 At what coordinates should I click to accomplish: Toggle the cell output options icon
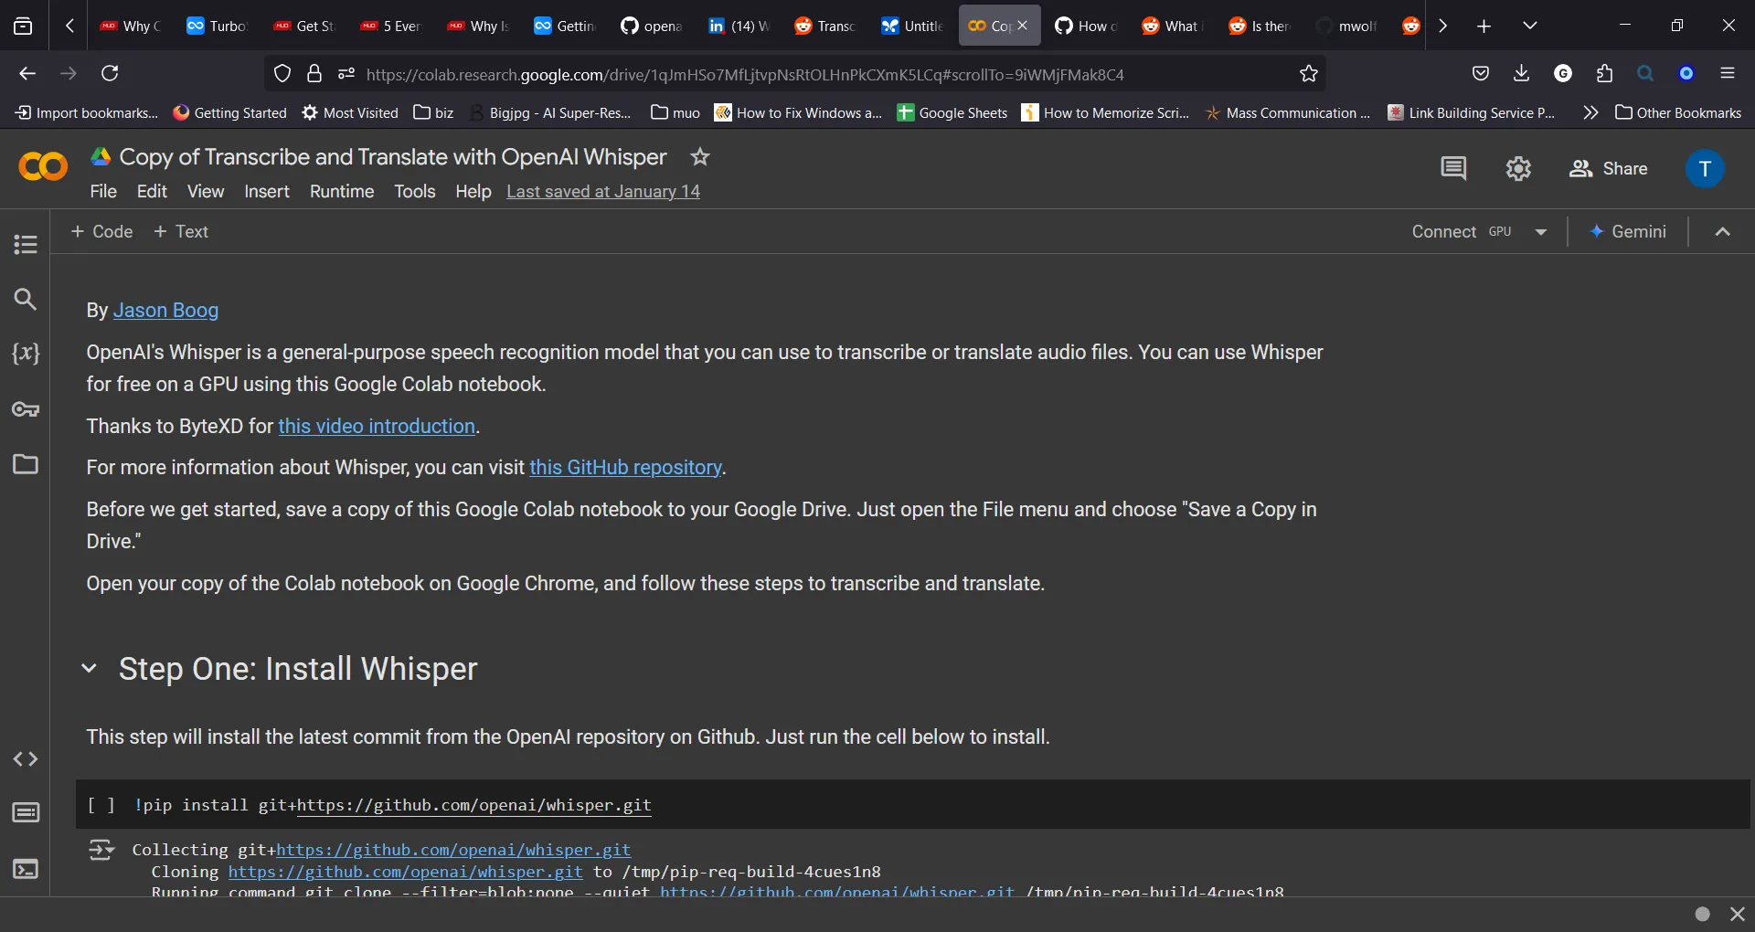click(101, 851)
